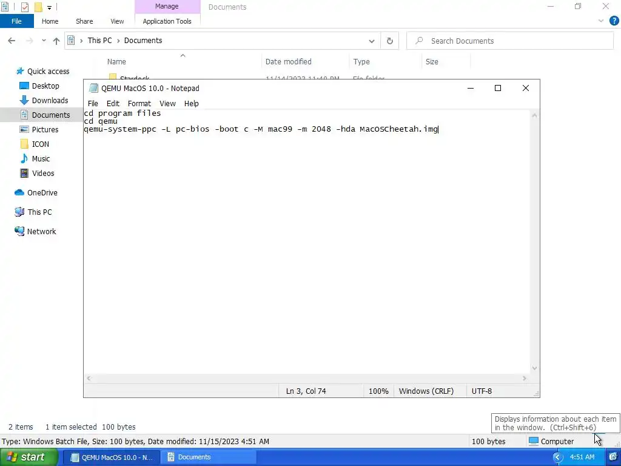Select Documents in the navigation pane
Image resolution: width=621 pixels, height=466 pixels.
pos(51,115)
